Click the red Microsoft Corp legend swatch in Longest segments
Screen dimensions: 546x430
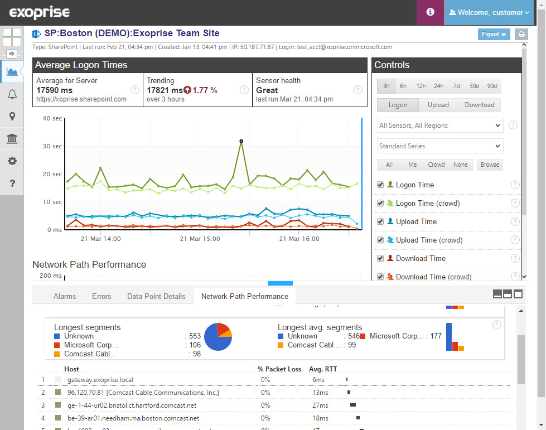pyautogui.click(x=57, y=345)
